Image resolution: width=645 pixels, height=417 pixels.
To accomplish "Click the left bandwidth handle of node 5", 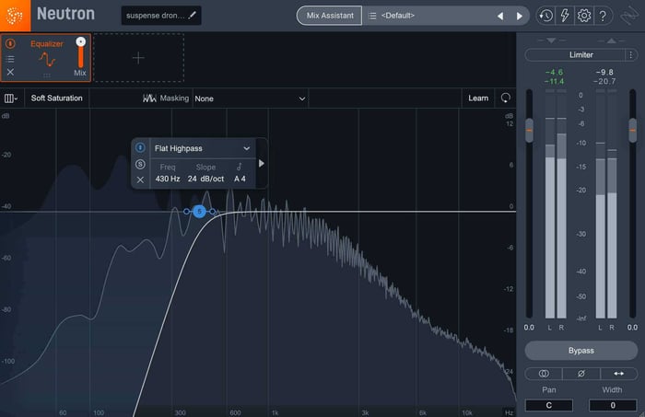I will point(186,212).
